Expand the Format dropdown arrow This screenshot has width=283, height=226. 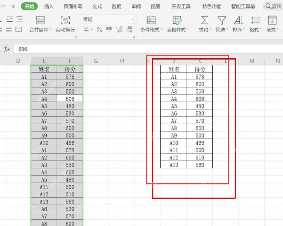[261, 29]
